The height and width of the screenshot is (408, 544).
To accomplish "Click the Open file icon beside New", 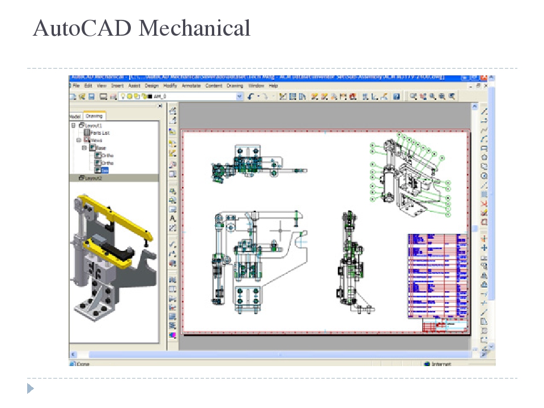I will [x=82, y=96].
